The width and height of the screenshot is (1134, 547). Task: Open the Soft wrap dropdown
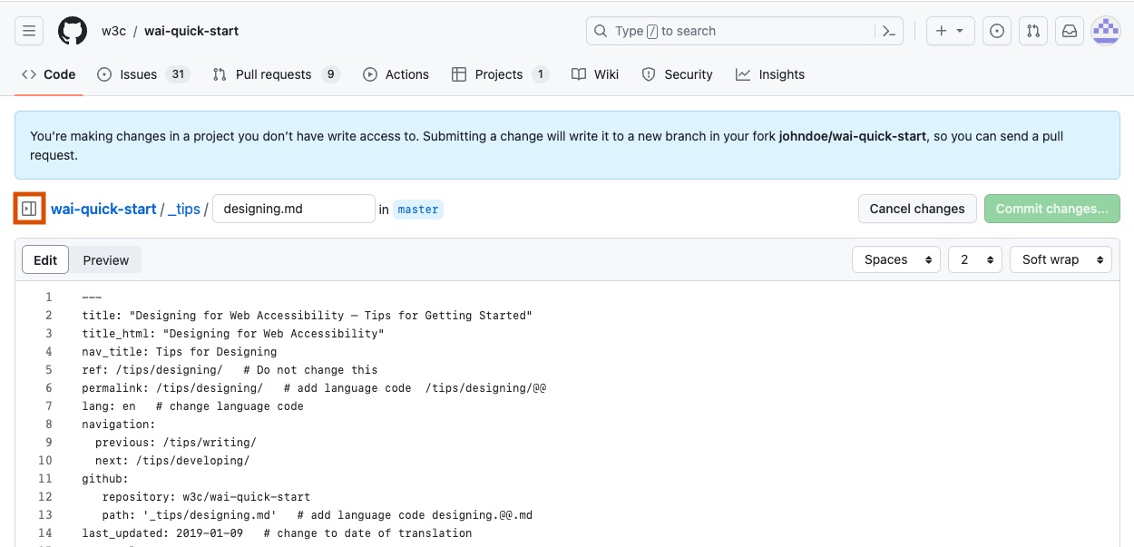point(1061,259)
